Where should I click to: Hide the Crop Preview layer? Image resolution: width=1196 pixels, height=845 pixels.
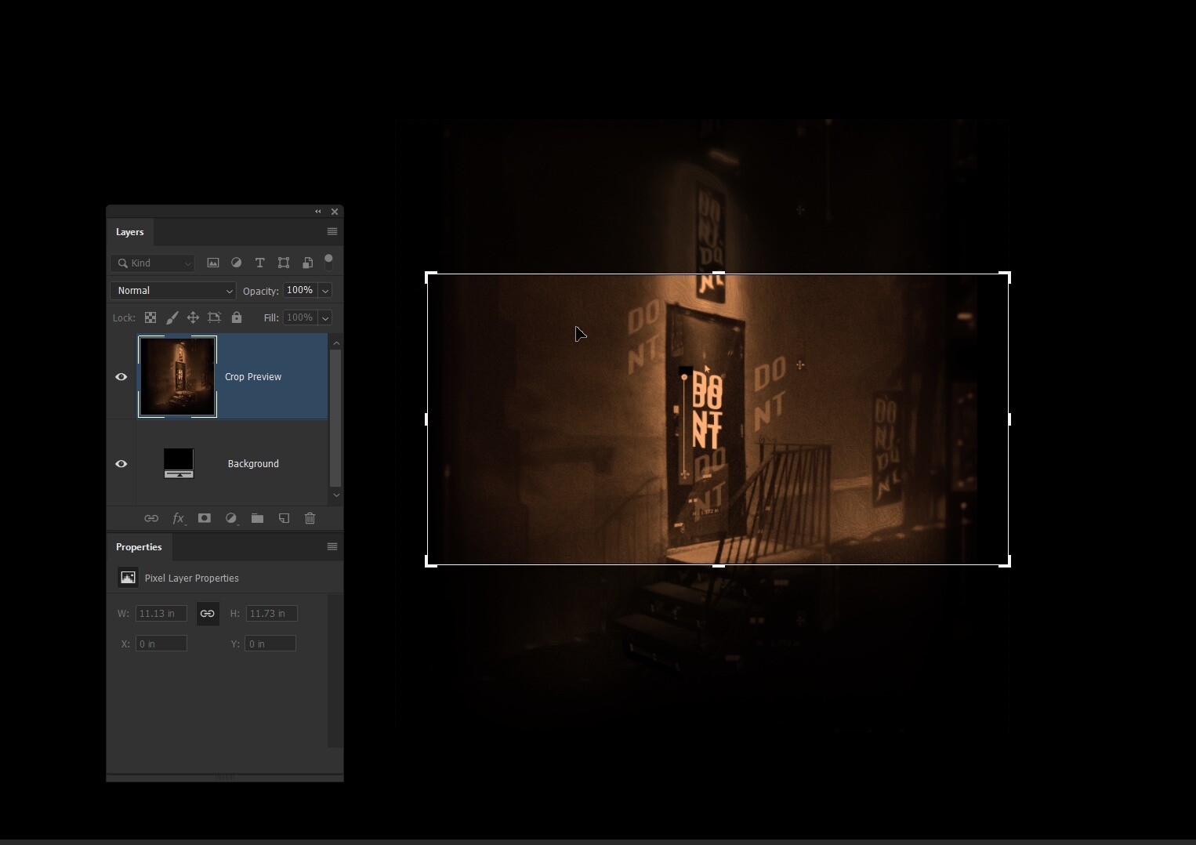coord(121,377)
